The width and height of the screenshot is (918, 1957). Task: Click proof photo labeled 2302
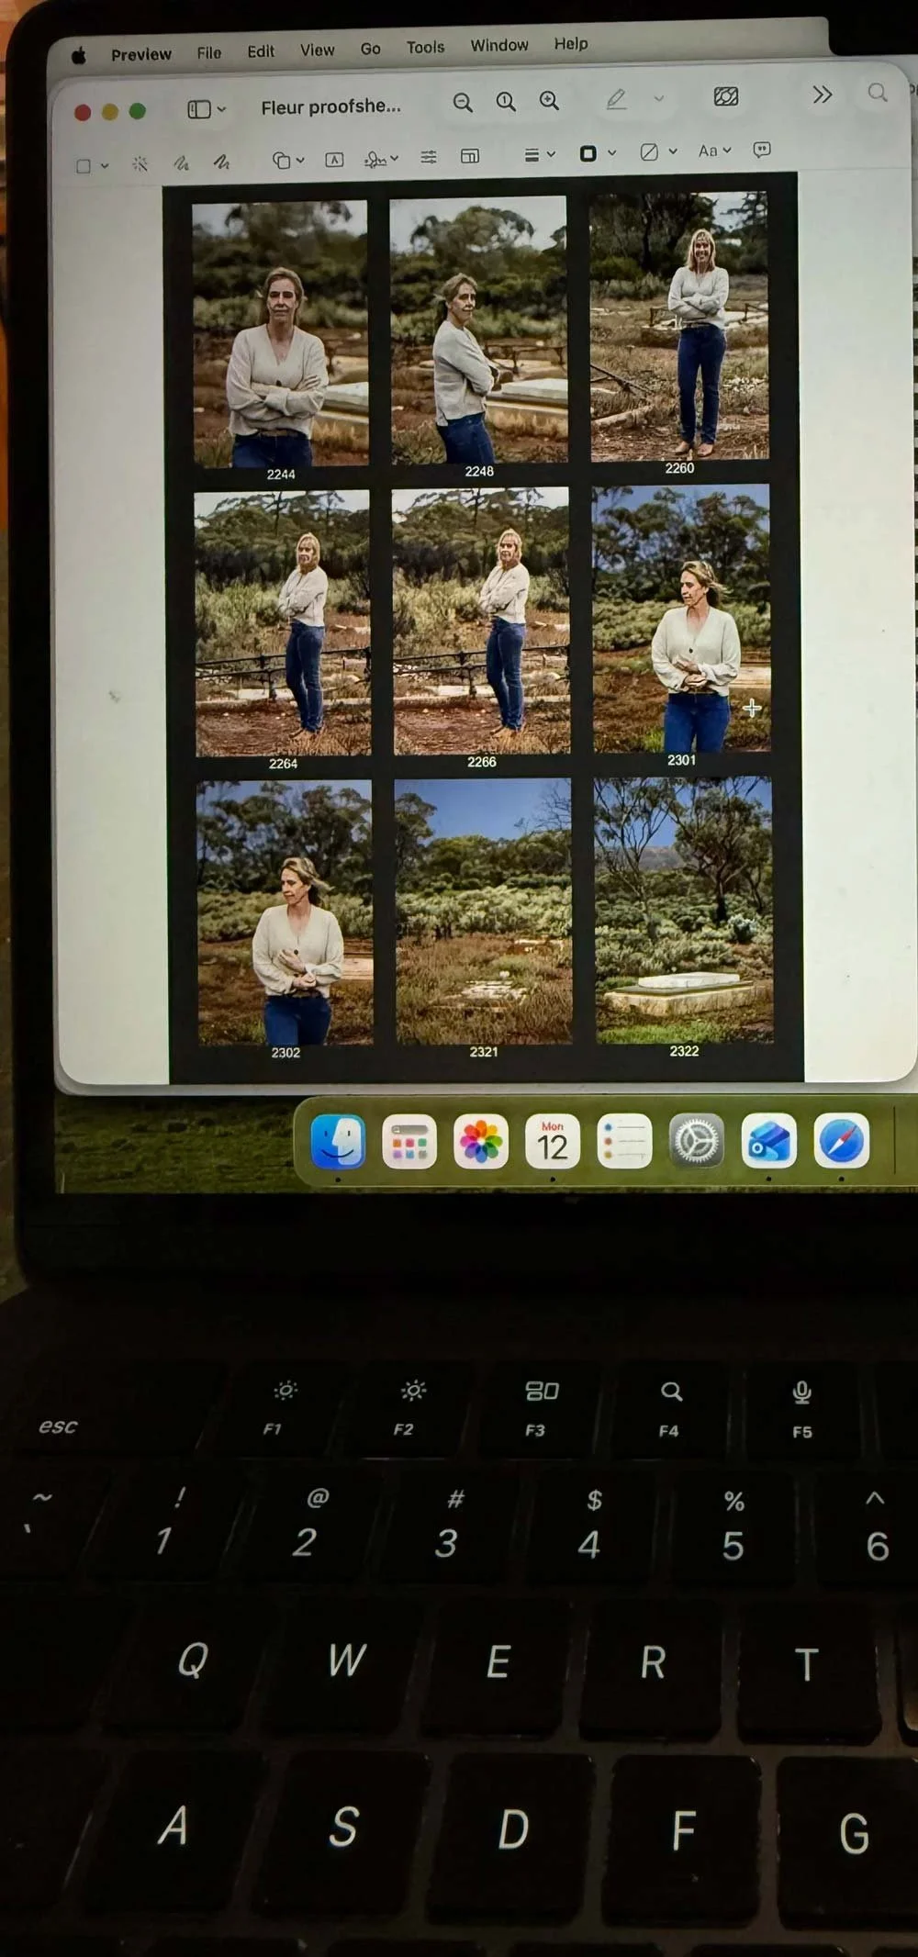[x=285, y=912]
